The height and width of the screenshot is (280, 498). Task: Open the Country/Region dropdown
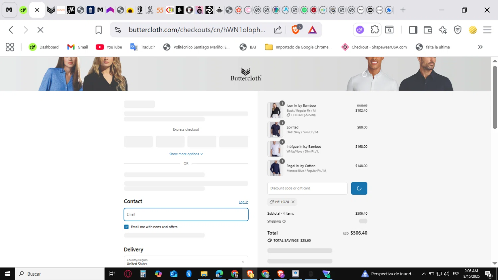click(x=186, y=262)
